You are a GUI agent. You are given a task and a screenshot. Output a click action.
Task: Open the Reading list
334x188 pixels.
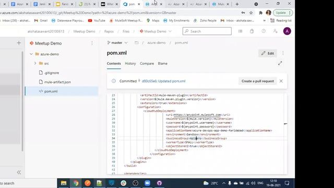[x=281, y=20]
